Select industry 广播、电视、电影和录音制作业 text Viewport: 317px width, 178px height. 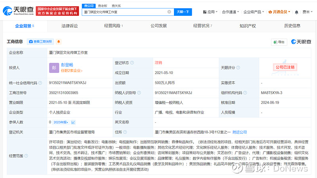coord(180,112)
